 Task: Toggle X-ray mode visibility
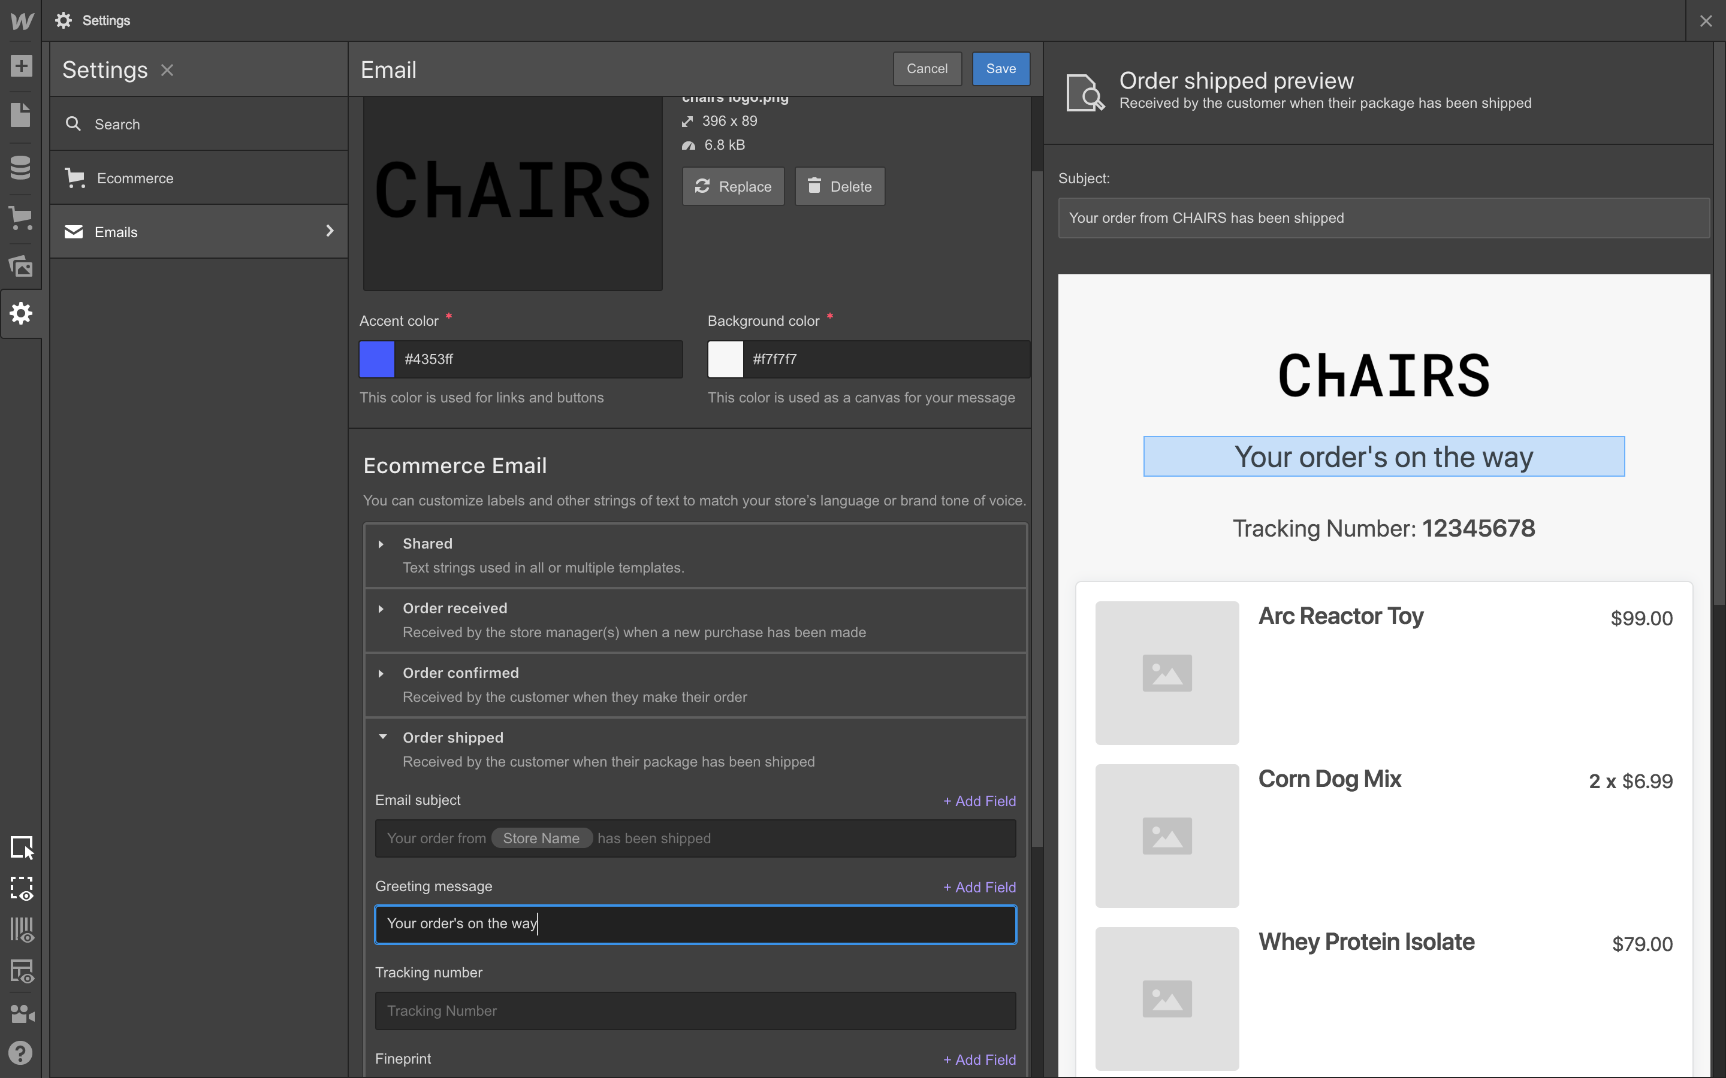pyautogui.click(x=22, y=971)
